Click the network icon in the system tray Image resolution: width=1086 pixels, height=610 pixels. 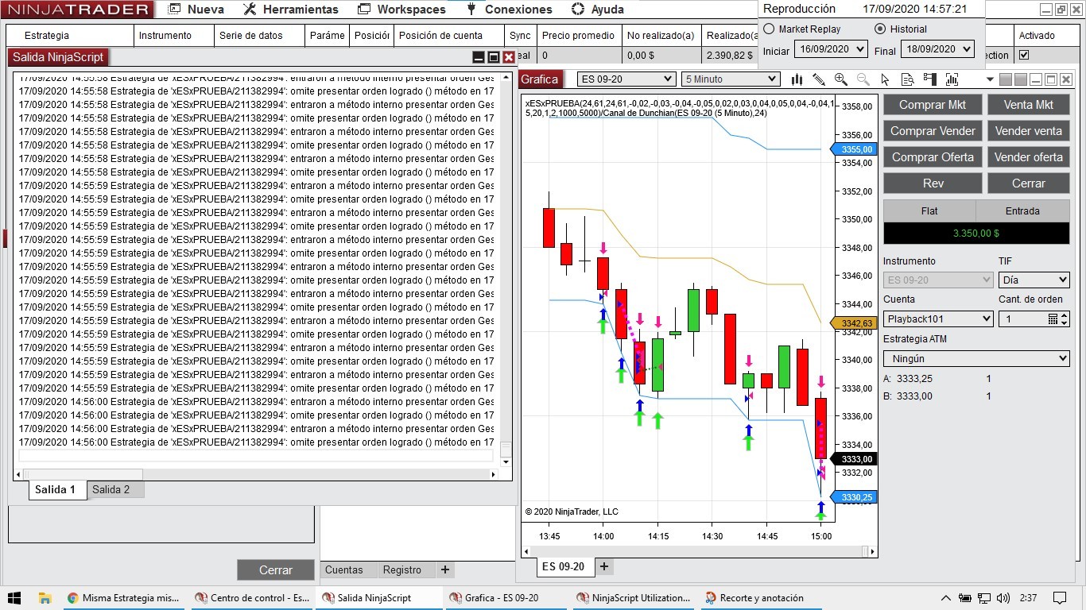click(x=983, y=598)
